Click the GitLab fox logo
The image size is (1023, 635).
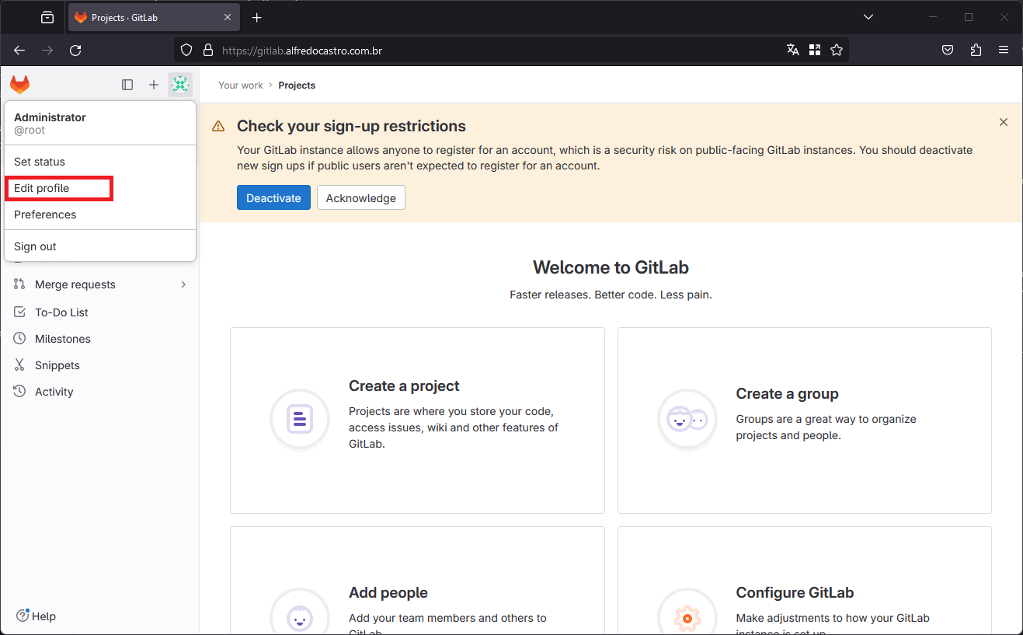pos(20,85)
